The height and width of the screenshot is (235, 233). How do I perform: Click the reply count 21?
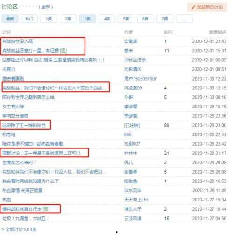tap(167, 153)
